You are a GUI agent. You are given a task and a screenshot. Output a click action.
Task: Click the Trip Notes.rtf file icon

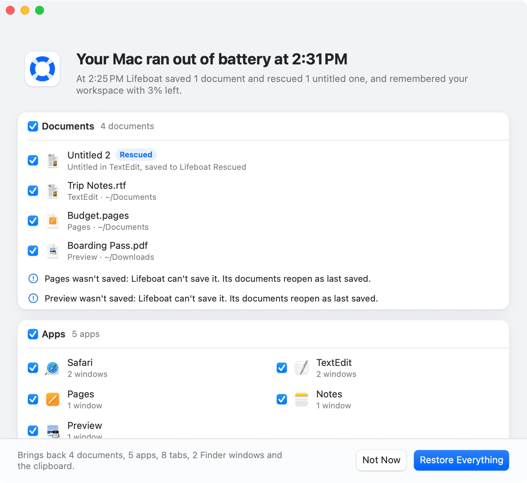tap(53, 191)
